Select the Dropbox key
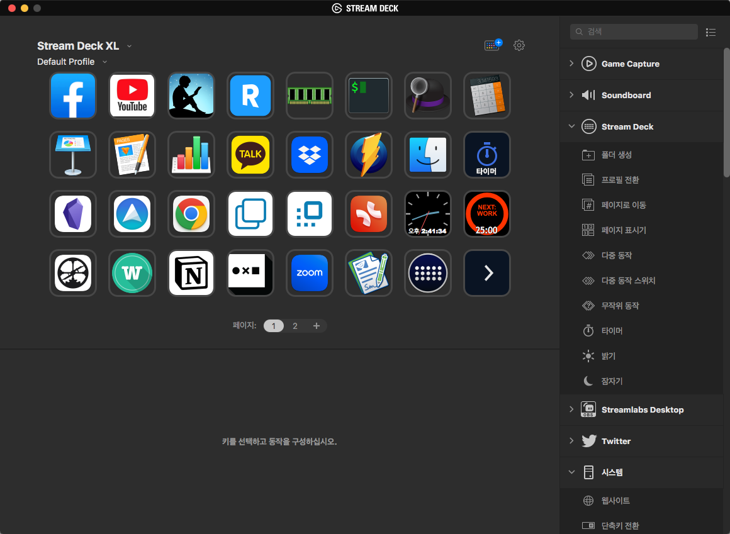Viewport: 730px width, 534px height. pos(310,155)
